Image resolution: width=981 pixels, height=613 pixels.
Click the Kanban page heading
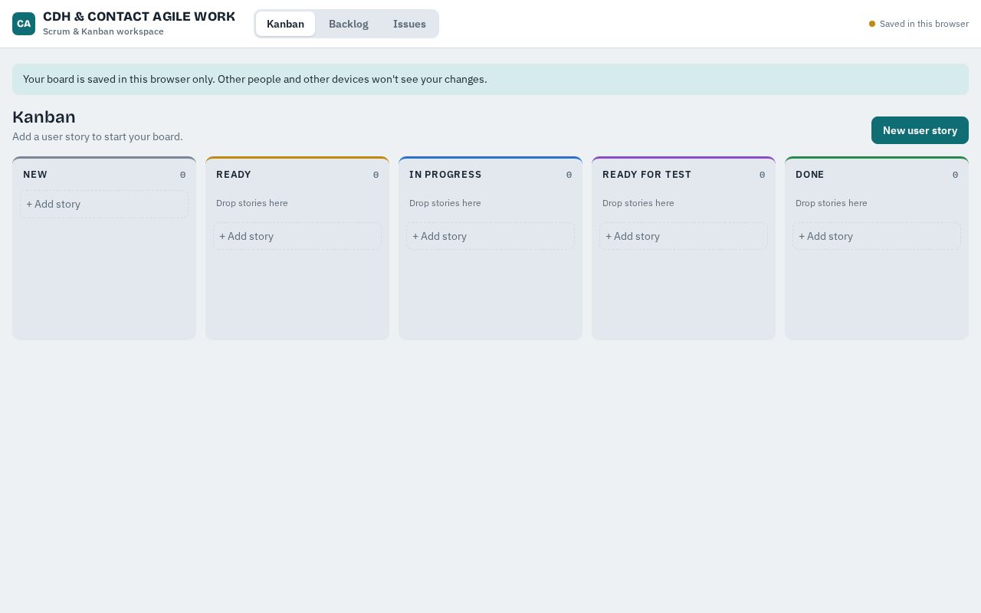44,117
